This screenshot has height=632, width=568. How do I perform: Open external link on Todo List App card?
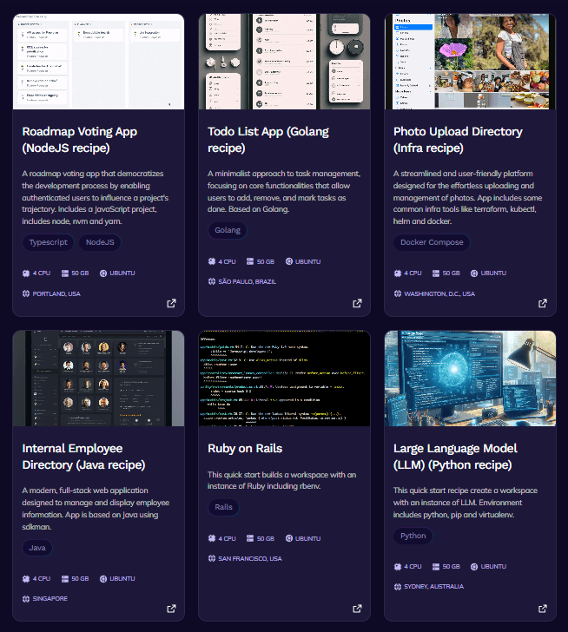point(357,303)
